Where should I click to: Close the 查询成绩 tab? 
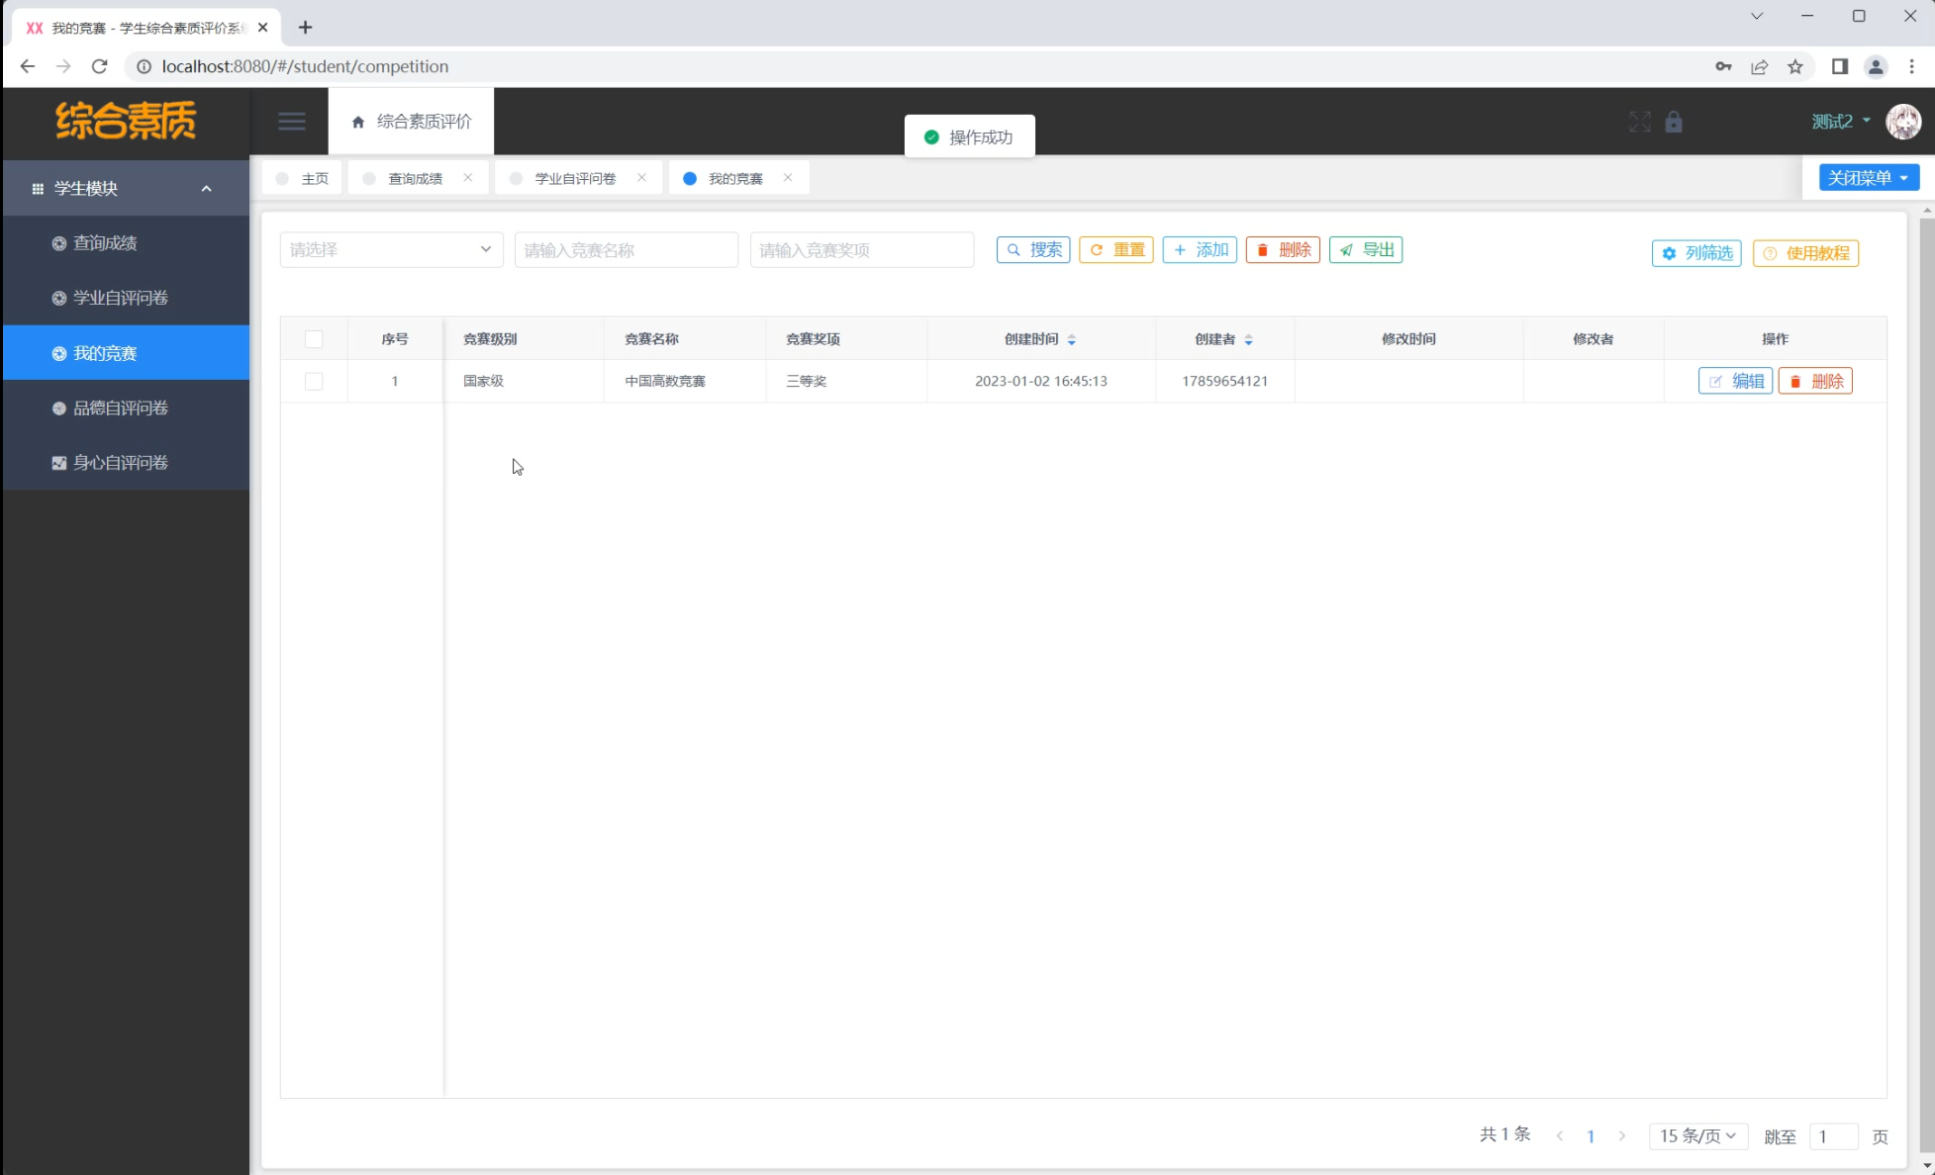[467, 178]
